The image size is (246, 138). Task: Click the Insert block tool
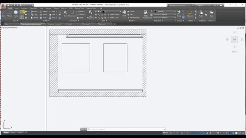click(124, 14)
